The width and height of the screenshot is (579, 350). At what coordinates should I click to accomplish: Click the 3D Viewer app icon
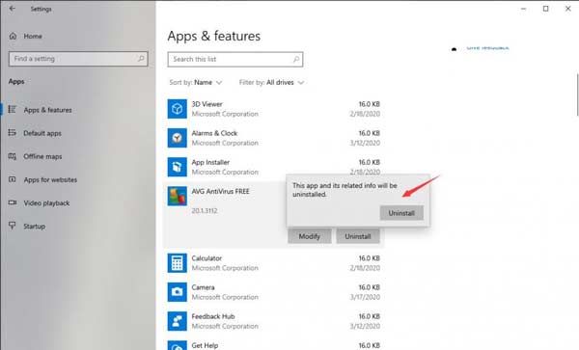178,109
